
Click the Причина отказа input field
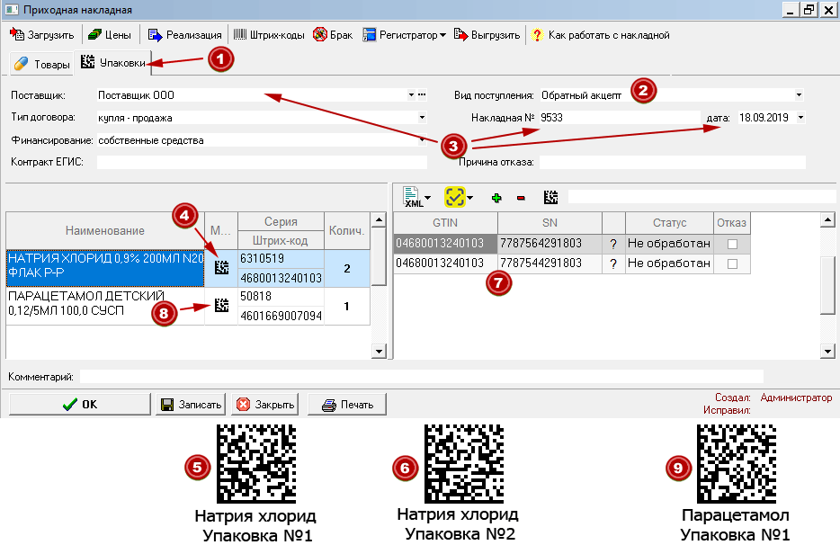(673, 162)
